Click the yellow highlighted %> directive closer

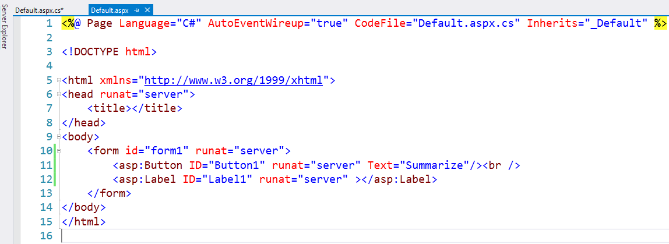point(660,23)
